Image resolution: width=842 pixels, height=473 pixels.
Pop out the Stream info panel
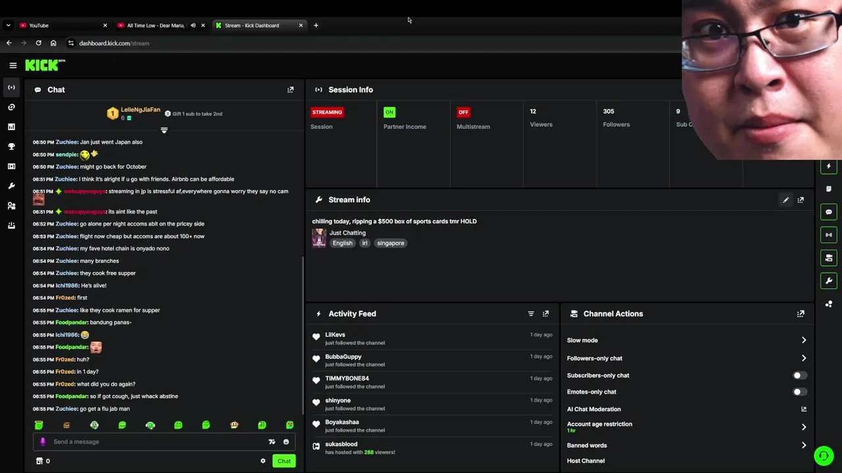[x=801, y=200]
